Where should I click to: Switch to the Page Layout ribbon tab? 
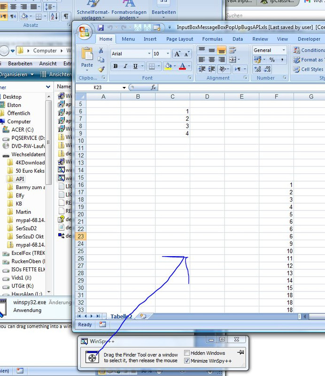pos(180,39)
